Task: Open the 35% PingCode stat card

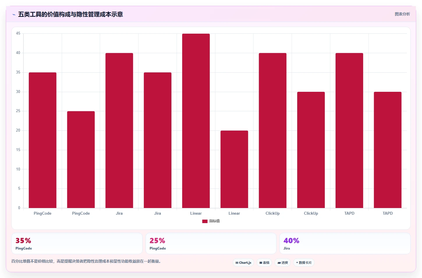Action: [77, 243]
